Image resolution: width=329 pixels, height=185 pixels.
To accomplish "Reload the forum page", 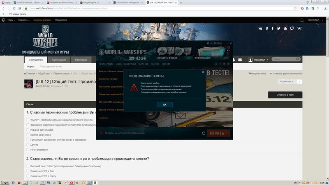I will coord(14,8).
